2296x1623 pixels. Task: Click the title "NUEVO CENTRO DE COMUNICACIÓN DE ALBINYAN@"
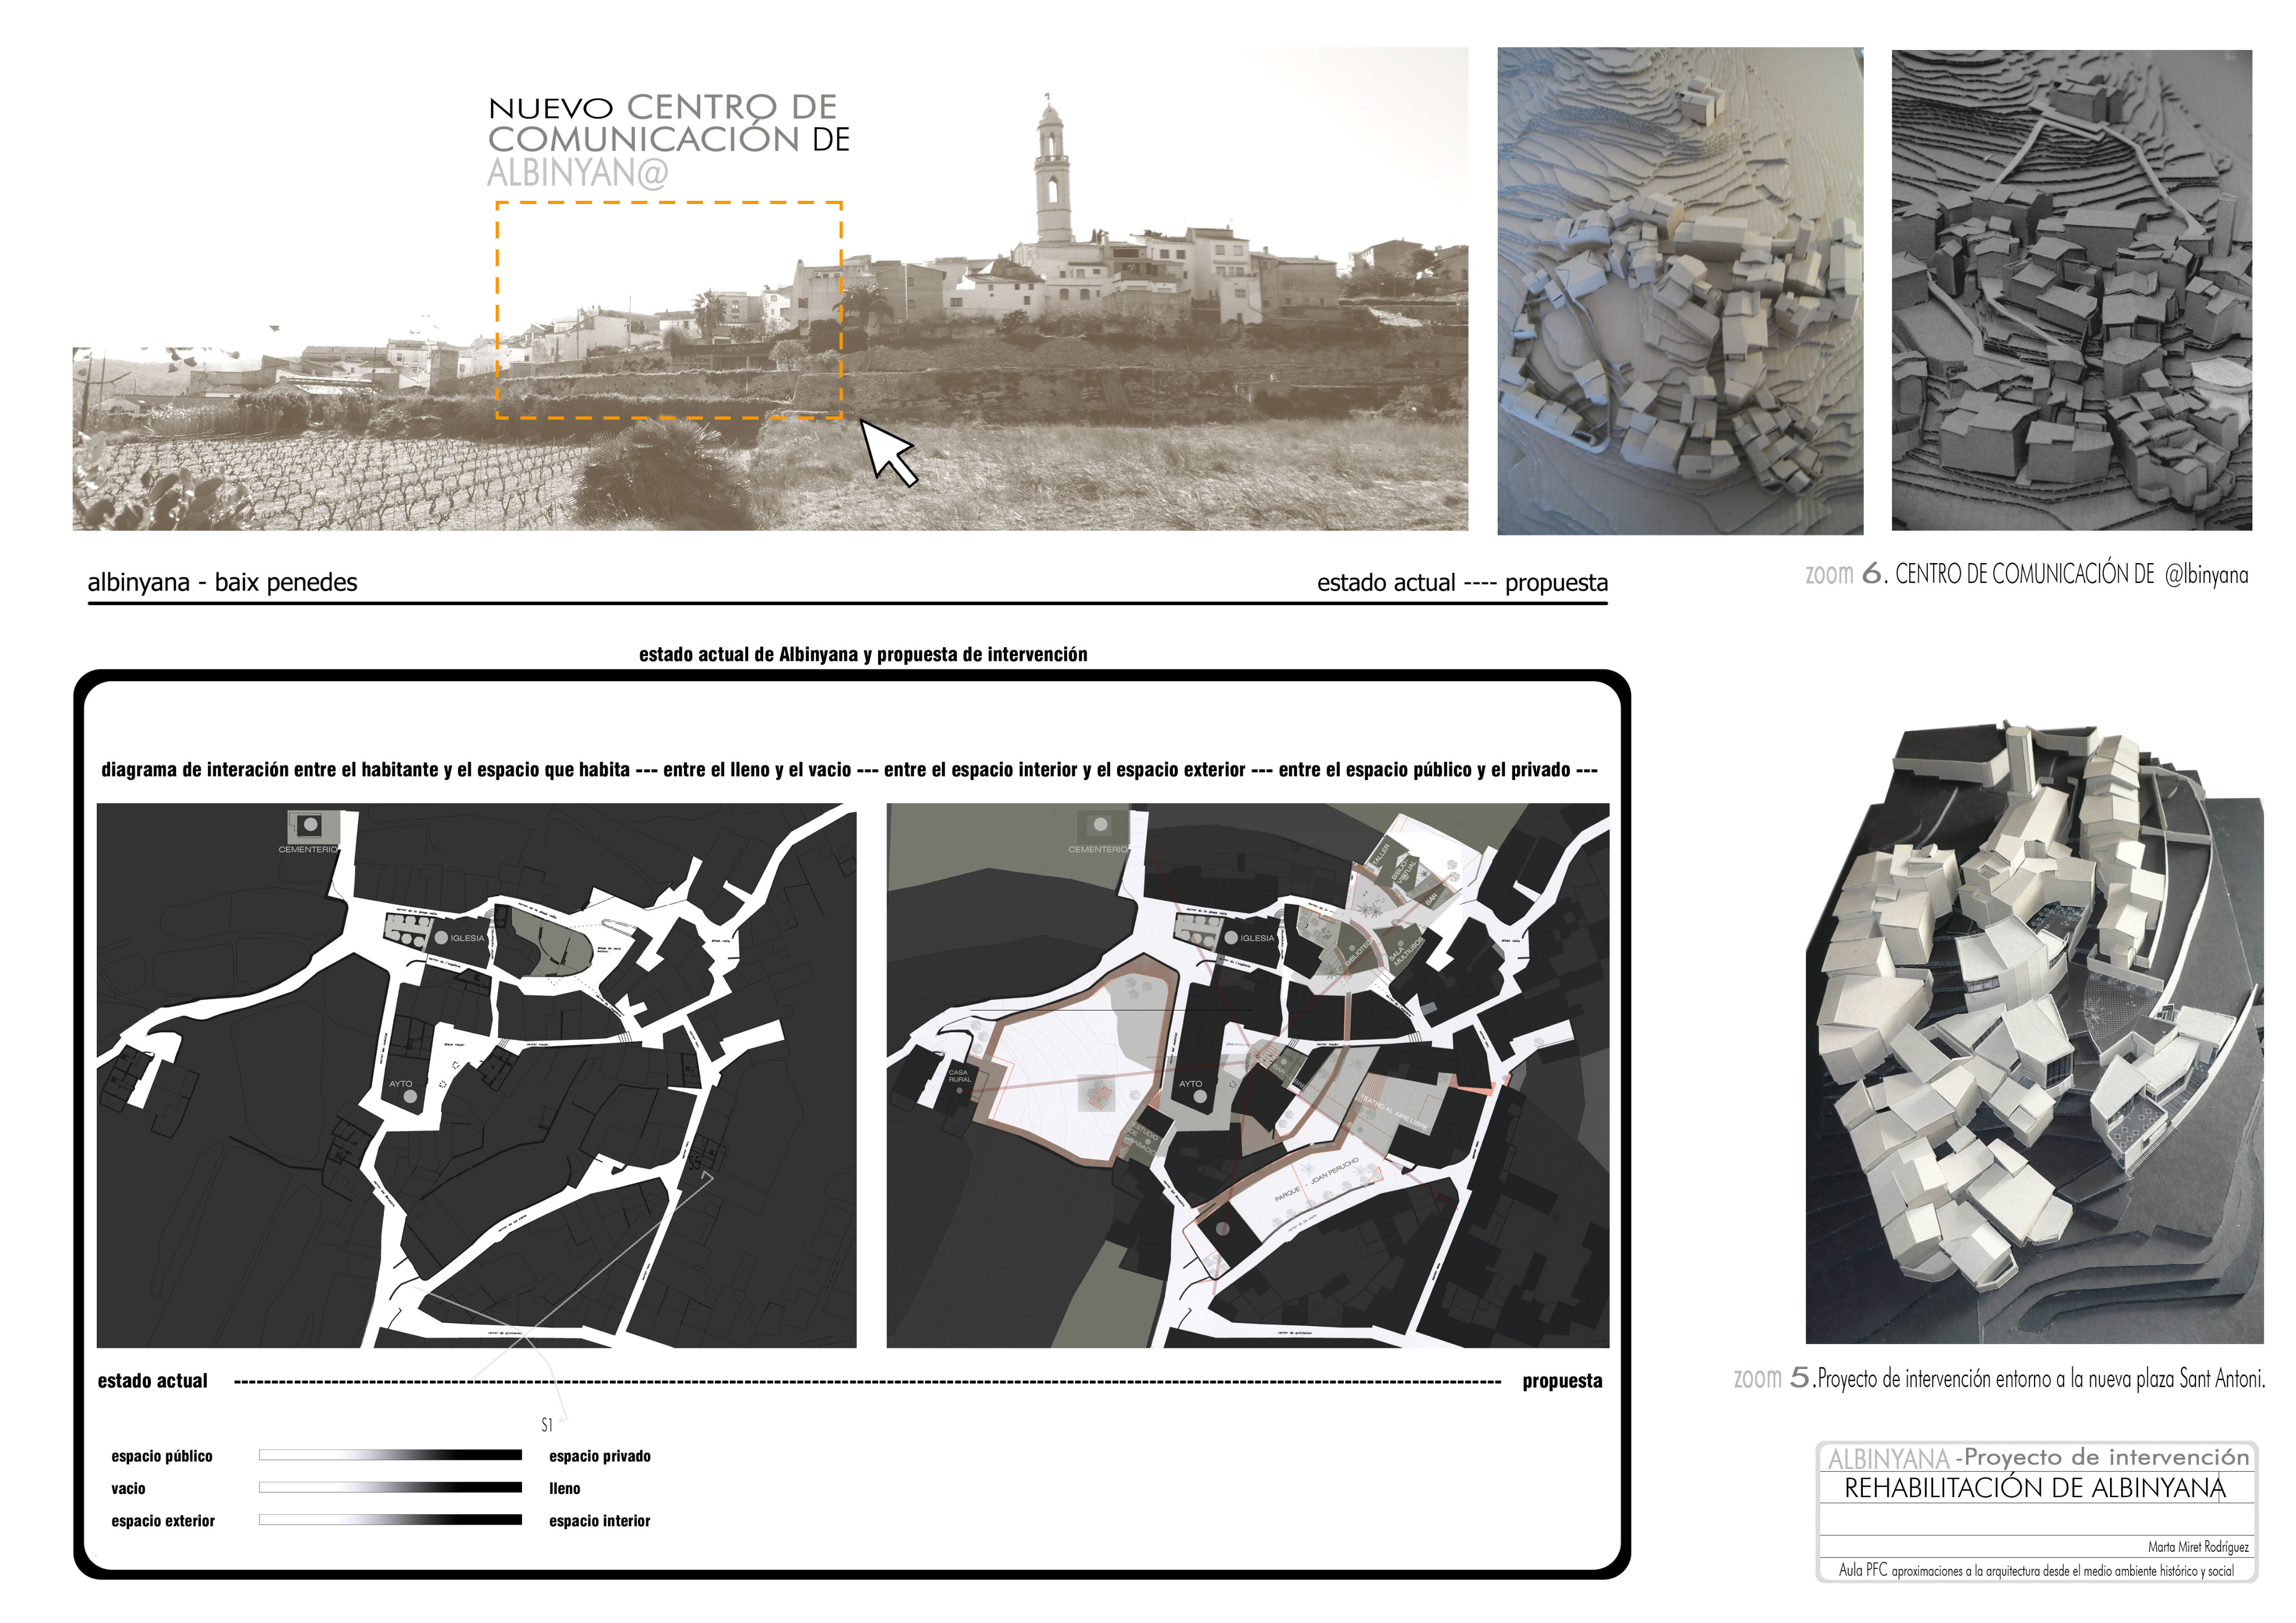tap(669, 141)
